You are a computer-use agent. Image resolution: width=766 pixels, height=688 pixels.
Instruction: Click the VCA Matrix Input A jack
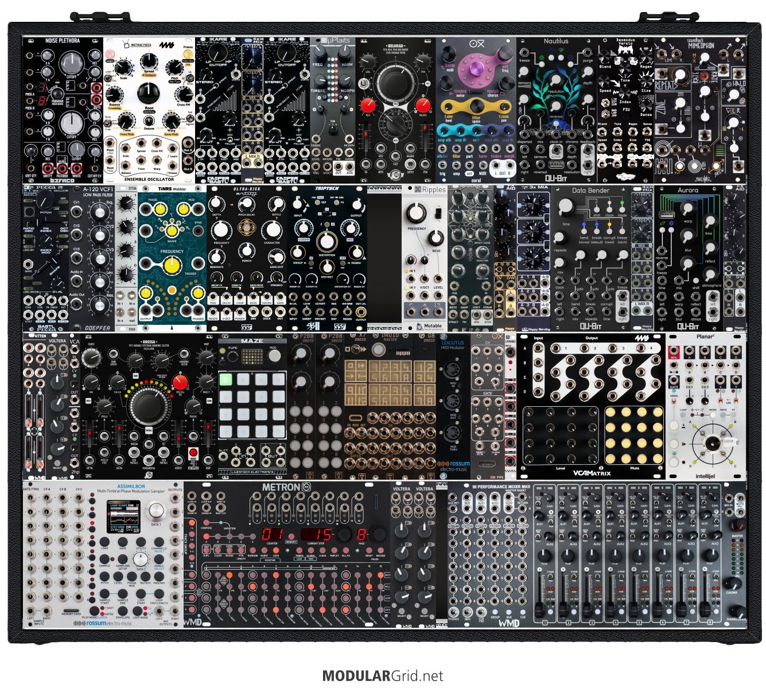[x=538, y=349]
